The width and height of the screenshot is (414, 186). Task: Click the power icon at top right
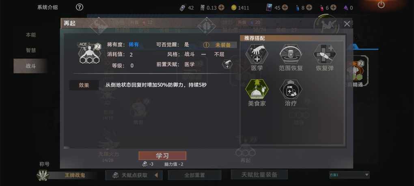pos(381,4)
